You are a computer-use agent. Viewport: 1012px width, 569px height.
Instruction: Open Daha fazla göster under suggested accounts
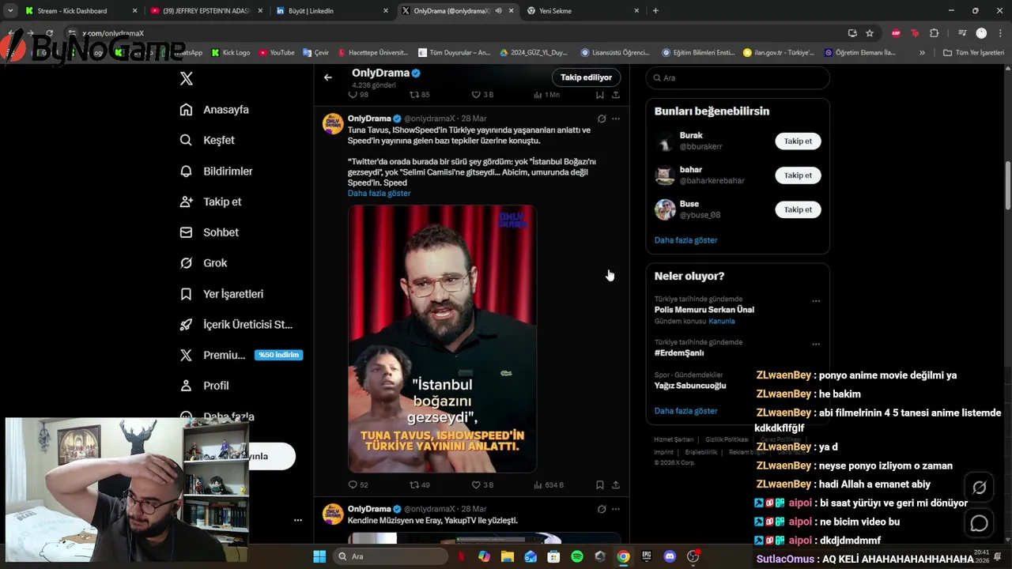[685, 240]
